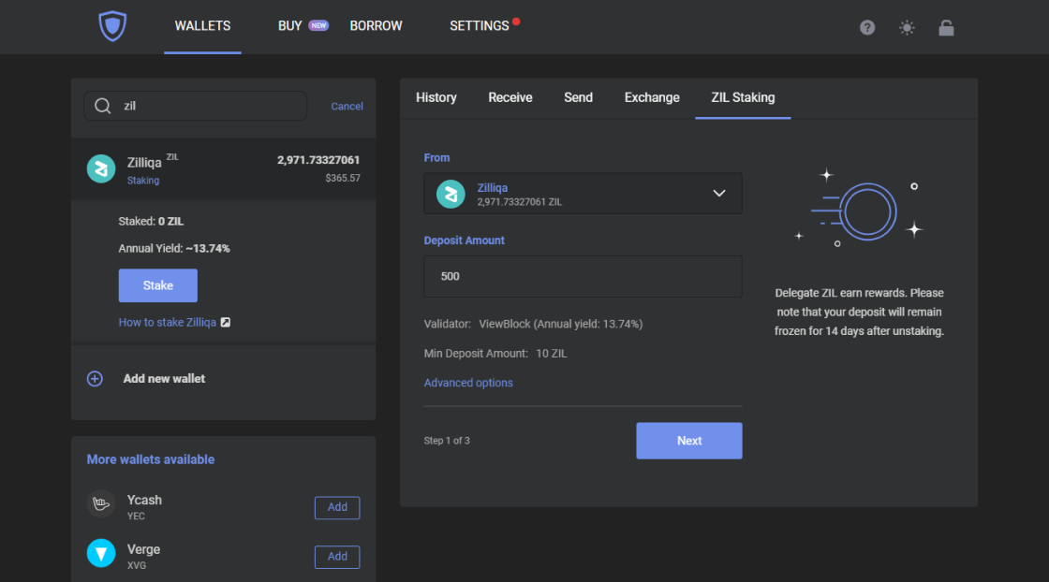Image resolution: width=1049 pixels, height=582 pixels.
Task: Click the Annual Yield ~13.74% text
Action: [174, 249]
